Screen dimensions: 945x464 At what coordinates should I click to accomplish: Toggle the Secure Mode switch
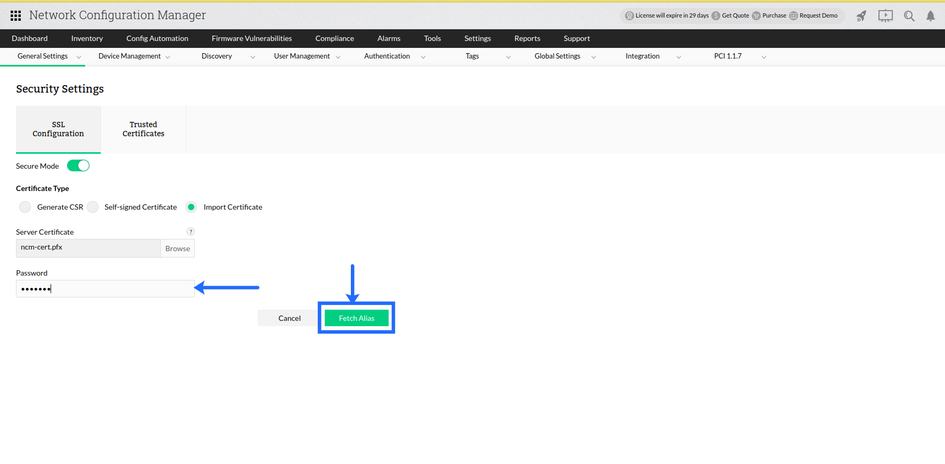[78, 165]
